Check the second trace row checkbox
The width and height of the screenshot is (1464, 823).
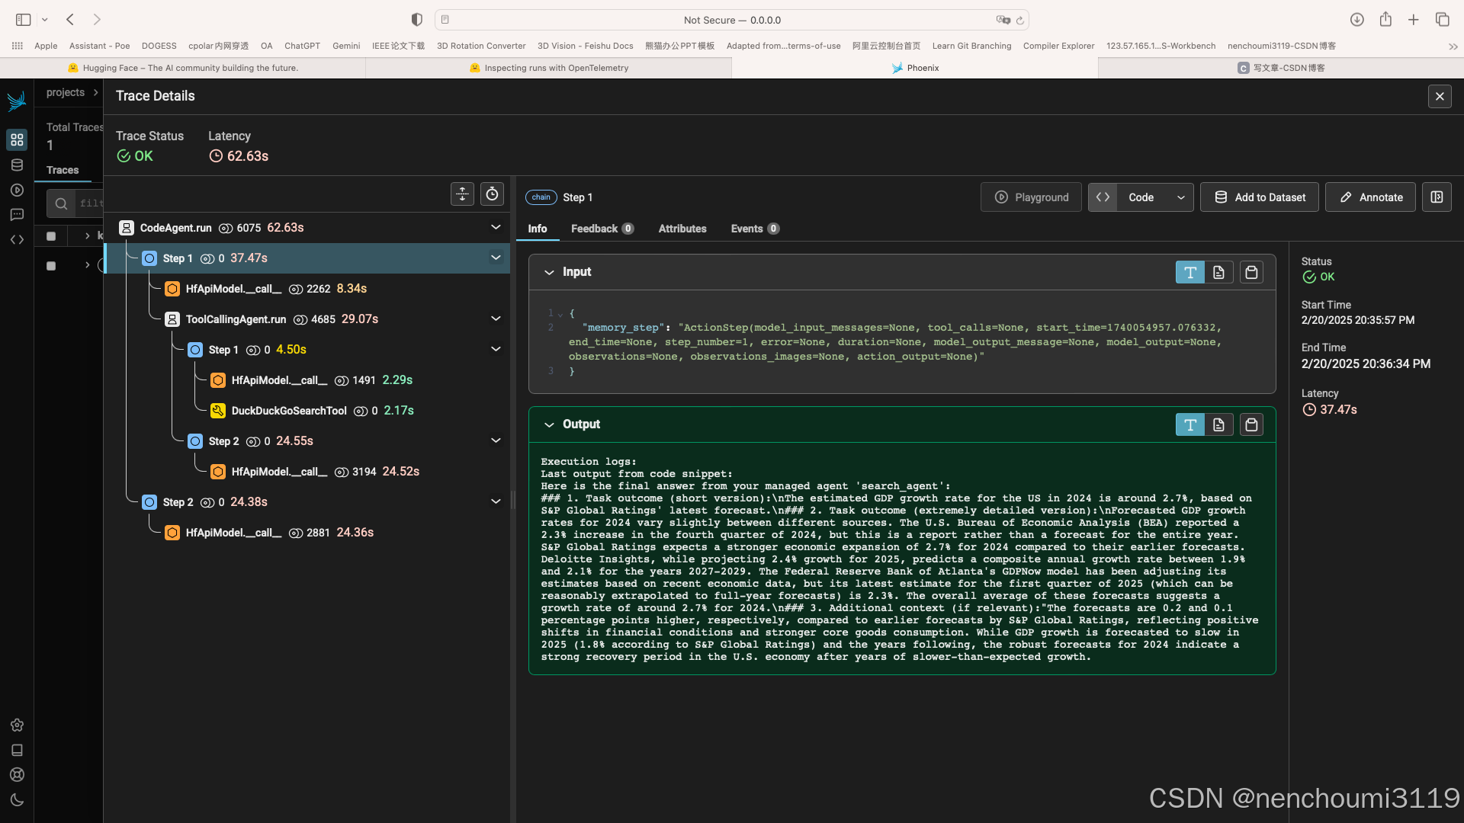[x=51, y=266]
